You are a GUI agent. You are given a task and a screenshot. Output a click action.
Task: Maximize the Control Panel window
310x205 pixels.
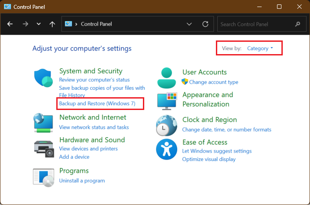click(279, 7)
